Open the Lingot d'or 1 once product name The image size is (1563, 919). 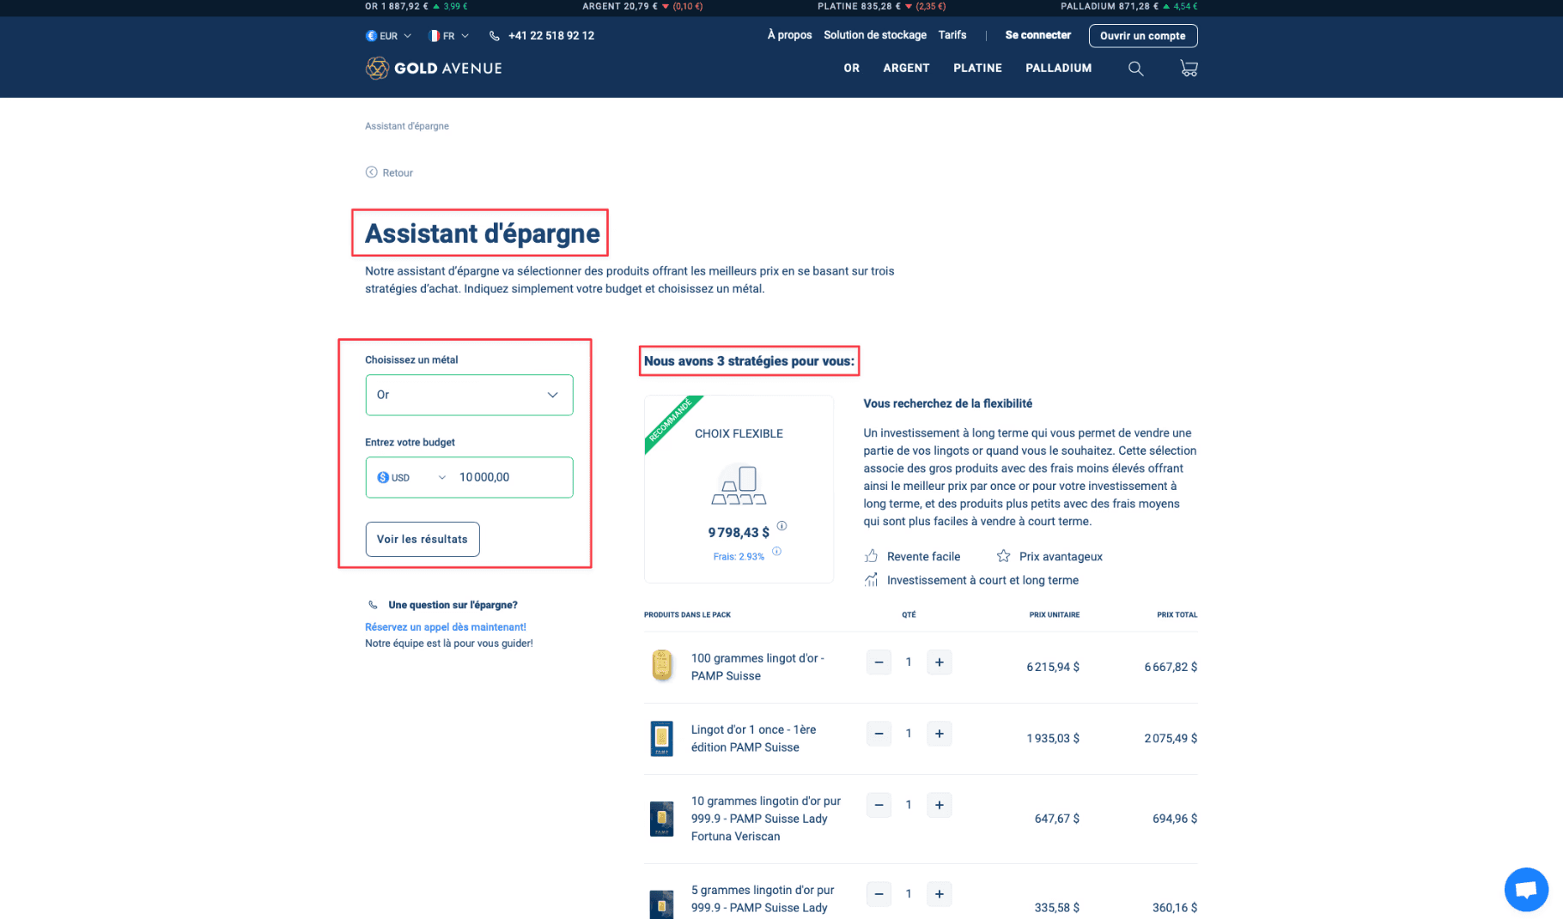click(x=753, y=738)
